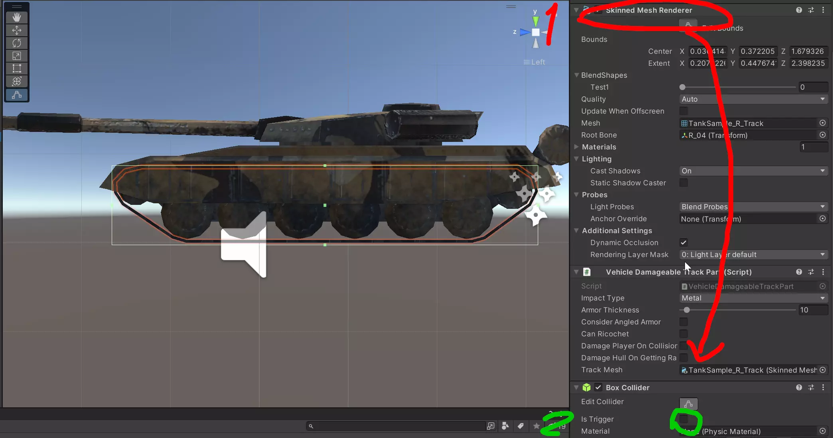Click the Armor Thickness slider handle
This screenshot has width=833, height=438.
click(x=687, y=310)
